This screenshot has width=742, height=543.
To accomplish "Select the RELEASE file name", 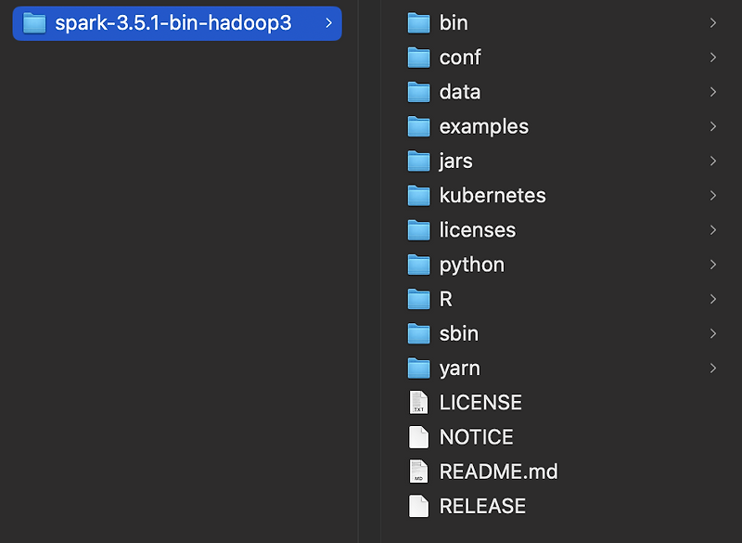I will 482,506.
